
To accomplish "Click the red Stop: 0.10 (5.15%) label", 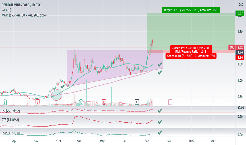I will [x=191, y=56].
